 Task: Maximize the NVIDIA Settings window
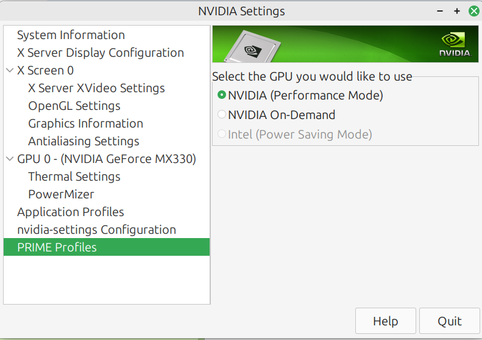(x=456, y=11)
